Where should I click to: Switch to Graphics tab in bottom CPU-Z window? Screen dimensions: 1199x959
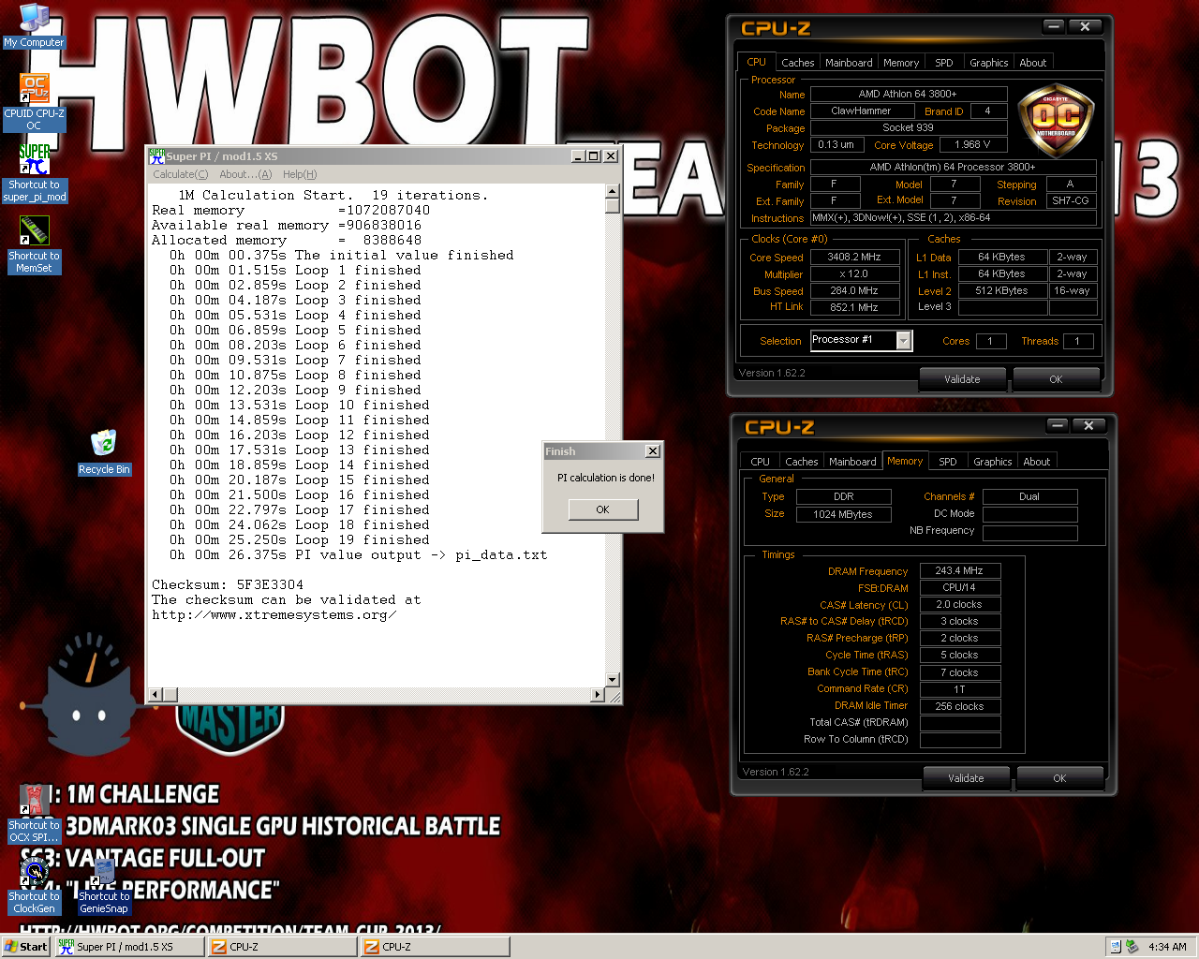pos(993,462)
